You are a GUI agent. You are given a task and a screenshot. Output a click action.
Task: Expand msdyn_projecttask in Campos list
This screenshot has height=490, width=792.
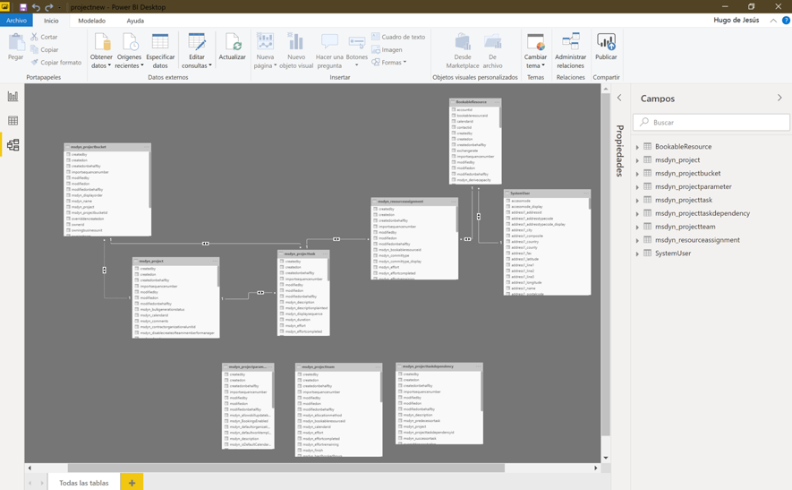[637, 201]
